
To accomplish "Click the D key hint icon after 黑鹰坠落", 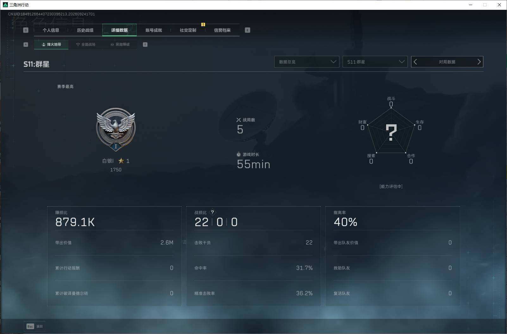I will point(145,45).
